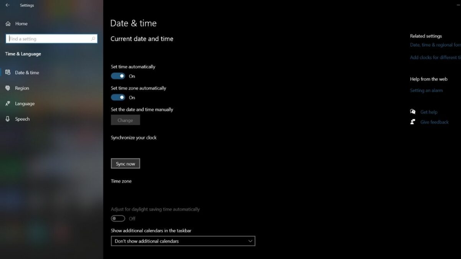
Task: Disable Set time zone automatically switch
Action: pyautogui.click(x=118, y=97)
